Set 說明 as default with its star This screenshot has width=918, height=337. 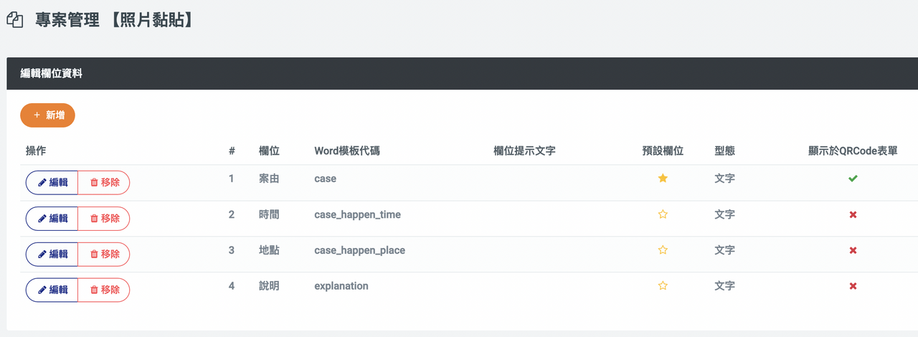[x=663, y=286]
